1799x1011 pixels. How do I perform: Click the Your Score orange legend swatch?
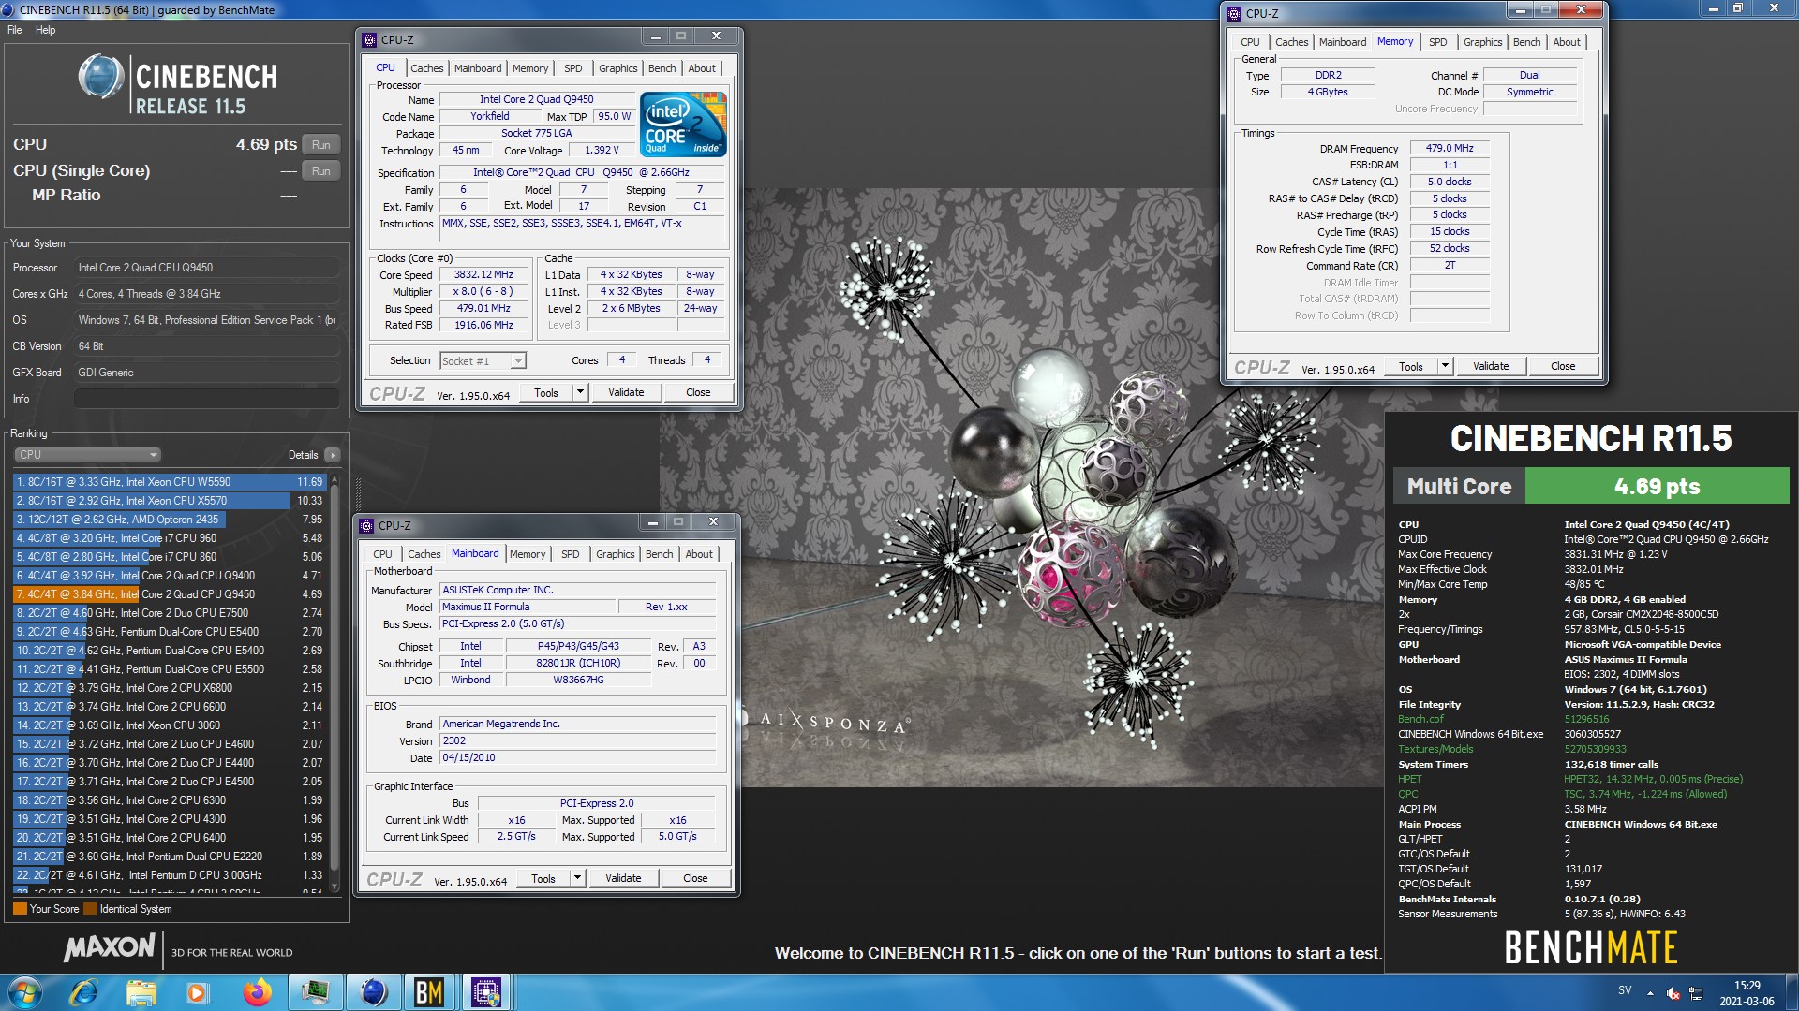pyautogui.click(x=20, y=909)
